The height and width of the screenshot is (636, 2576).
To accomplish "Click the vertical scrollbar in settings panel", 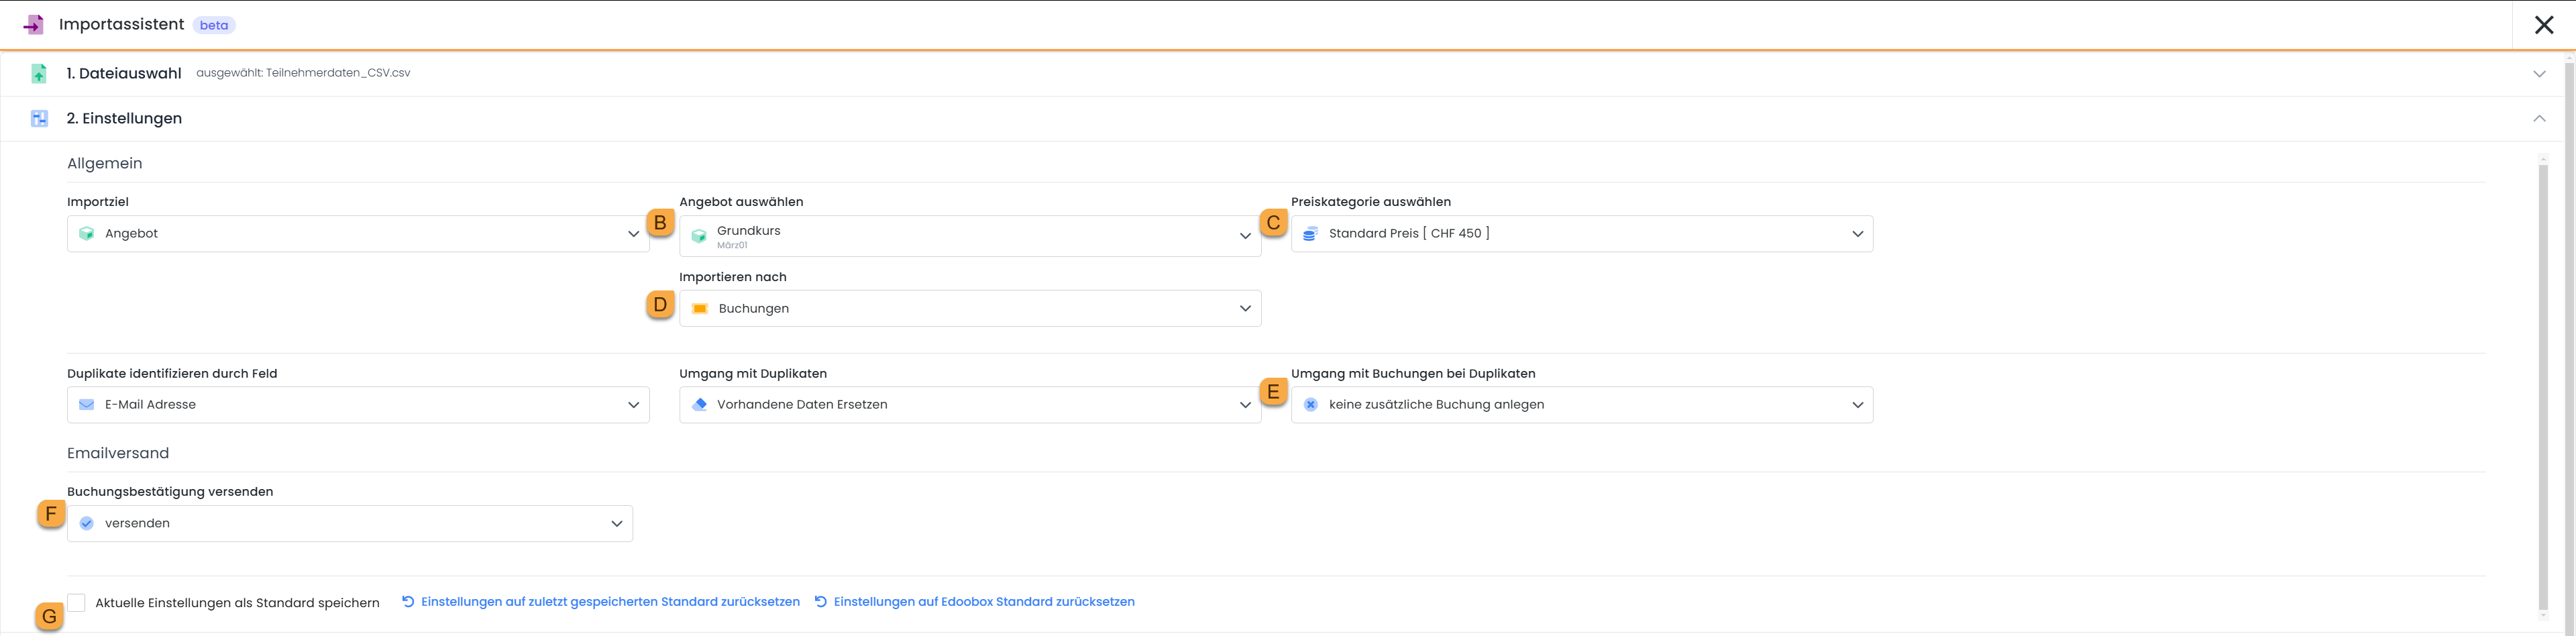I will point(2543,380).
